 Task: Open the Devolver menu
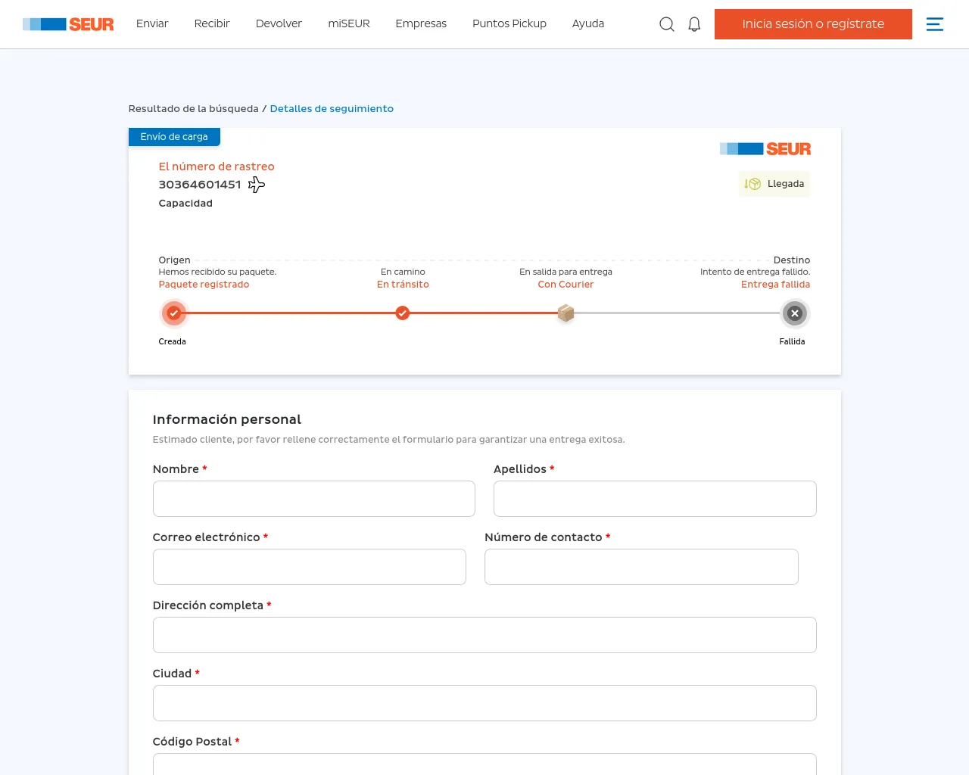coord(279,23)
